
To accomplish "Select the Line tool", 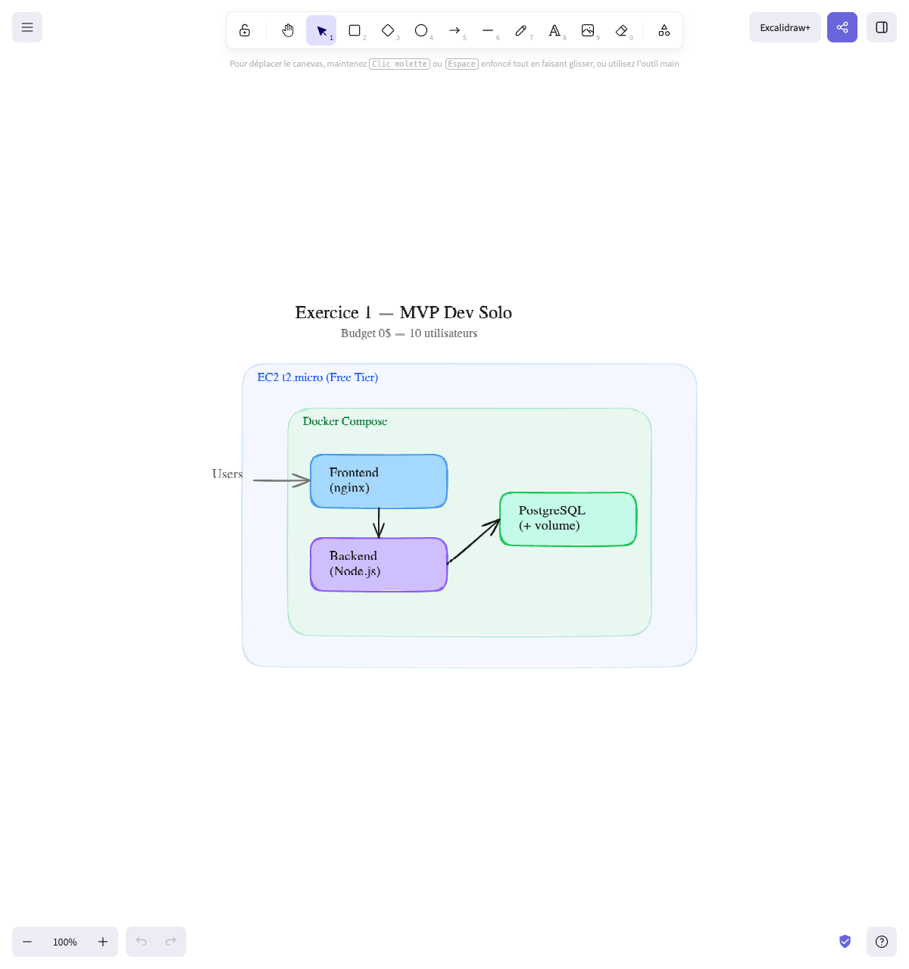I will pos(489,30).
